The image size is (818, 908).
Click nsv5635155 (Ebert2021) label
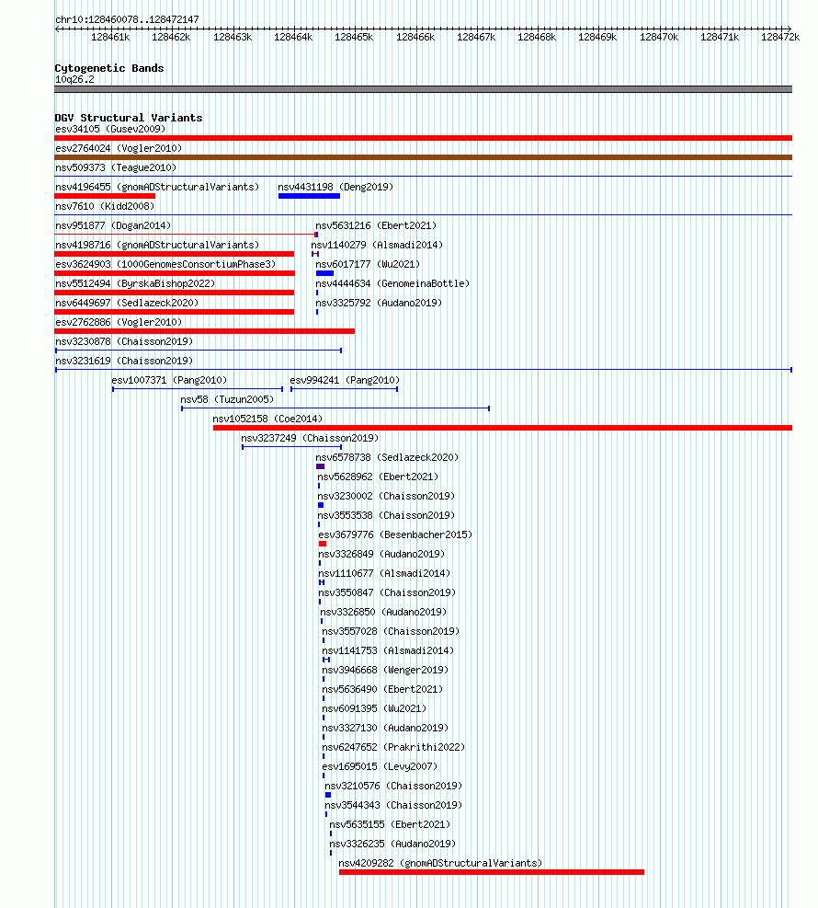click(390, 824)
